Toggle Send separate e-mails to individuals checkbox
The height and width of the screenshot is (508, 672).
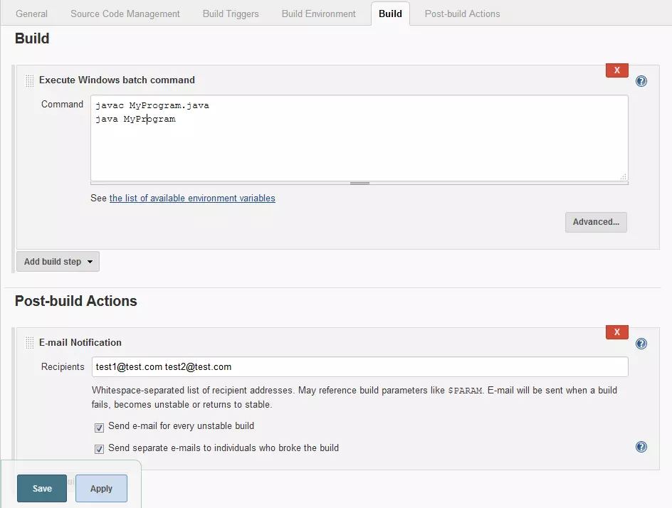[100, 449]
